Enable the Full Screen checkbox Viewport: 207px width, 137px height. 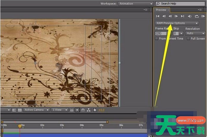tap(188, 39)
